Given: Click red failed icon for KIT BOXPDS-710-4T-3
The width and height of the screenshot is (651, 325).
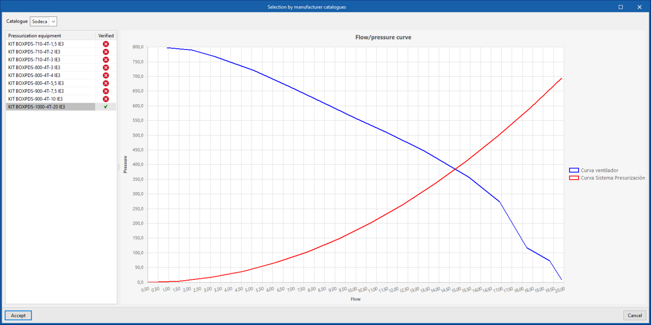Looking at the screenshot, I should (106, 60).
